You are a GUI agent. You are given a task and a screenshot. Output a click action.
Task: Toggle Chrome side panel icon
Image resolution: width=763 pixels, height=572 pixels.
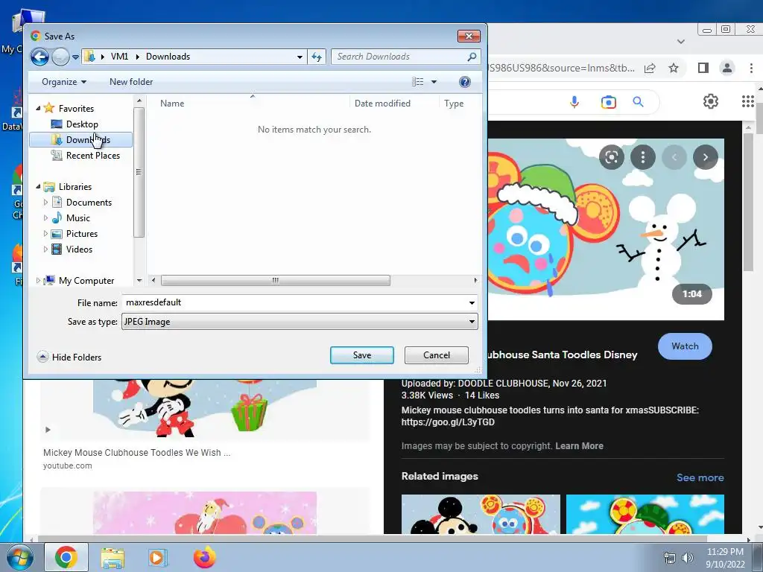pos(703,68)
